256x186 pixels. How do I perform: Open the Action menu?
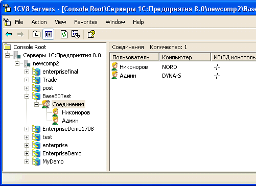tap(39, 22)
